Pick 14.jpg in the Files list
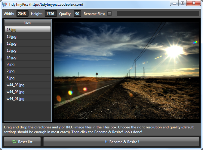The height and width of the screenshot is (150, 203). pyautogui.click(x=28, y=57)
